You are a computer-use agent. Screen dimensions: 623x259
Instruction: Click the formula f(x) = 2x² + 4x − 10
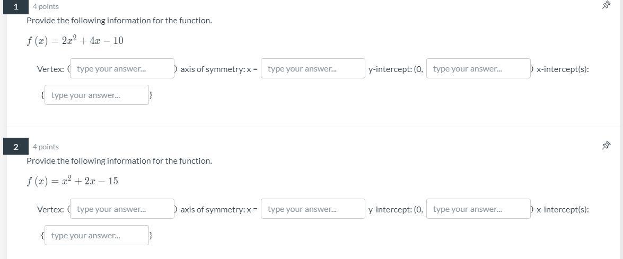point(75,41)
